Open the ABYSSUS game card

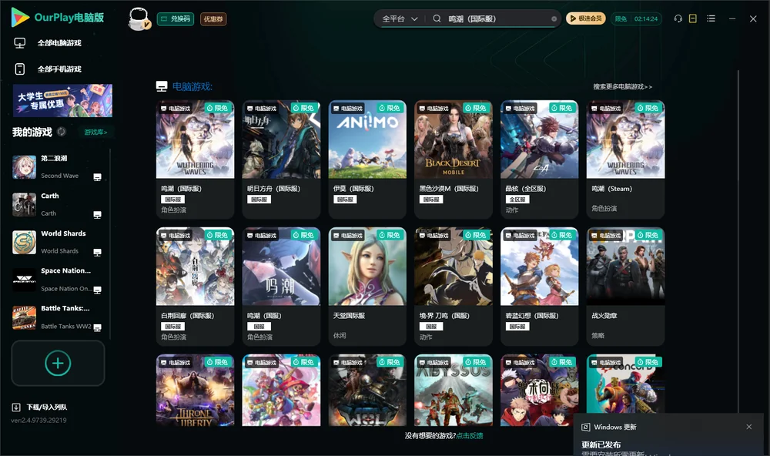[454, 390]
